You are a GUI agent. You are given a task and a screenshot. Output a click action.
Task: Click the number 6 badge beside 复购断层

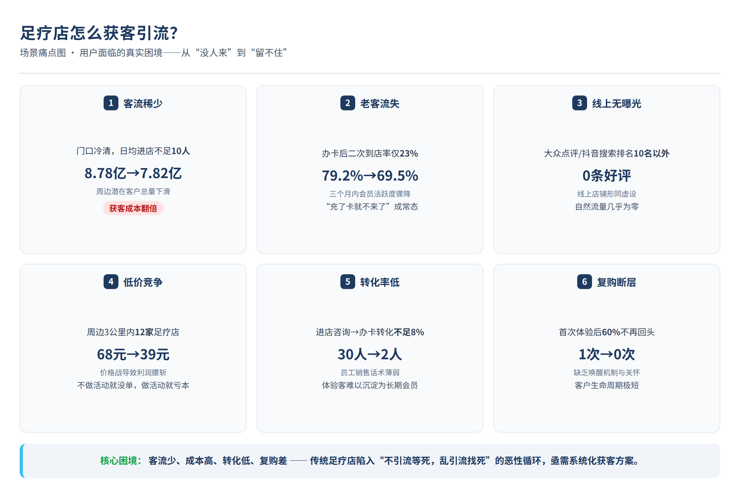click(x=585, y=282)
